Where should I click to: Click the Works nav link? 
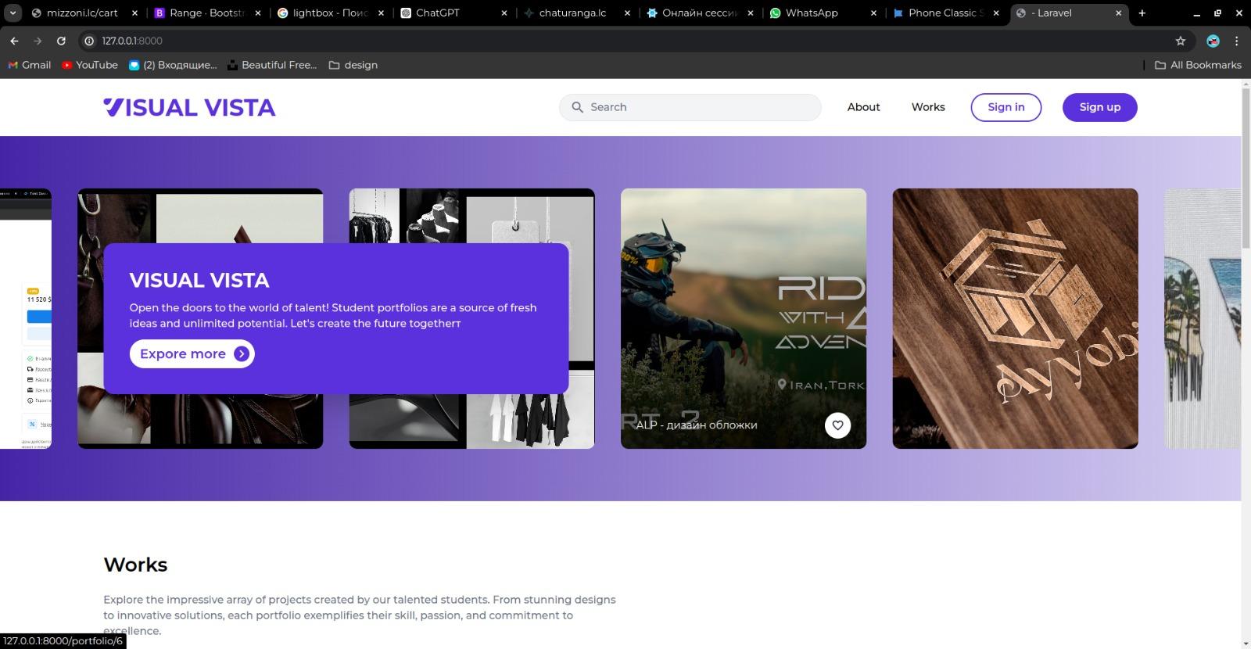928,107
